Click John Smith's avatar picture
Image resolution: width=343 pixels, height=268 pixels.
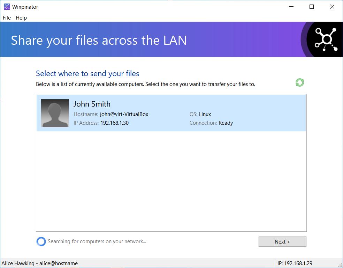[55, 113]
